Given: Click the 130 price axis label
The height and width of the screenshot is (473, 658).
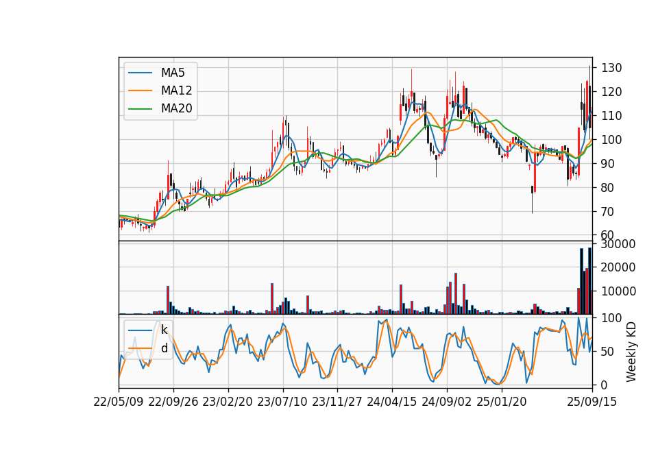Looking at the screenshot, I should tap(611, 68).
